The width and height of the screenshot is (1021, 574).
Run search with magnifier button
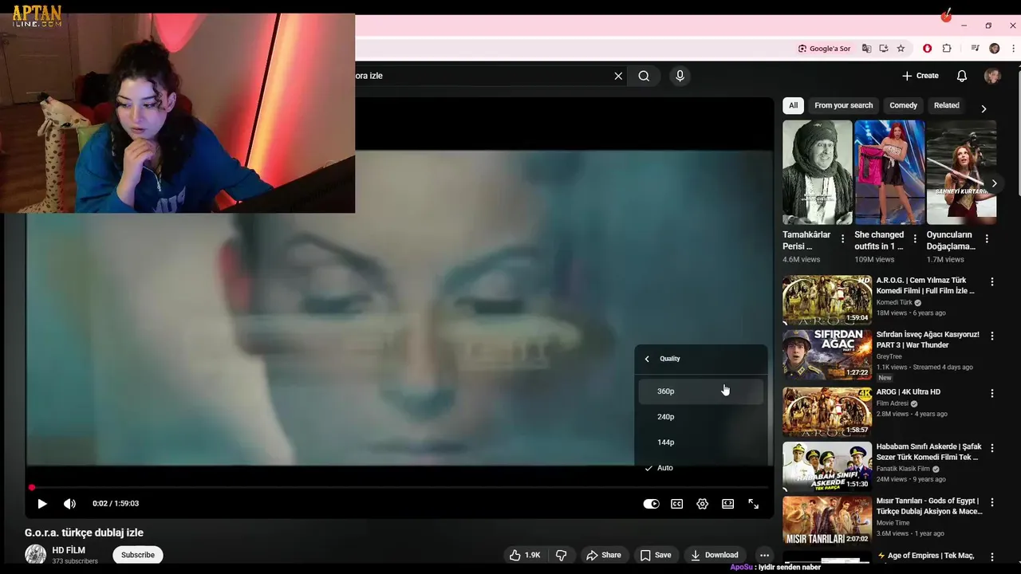point(644,76)
